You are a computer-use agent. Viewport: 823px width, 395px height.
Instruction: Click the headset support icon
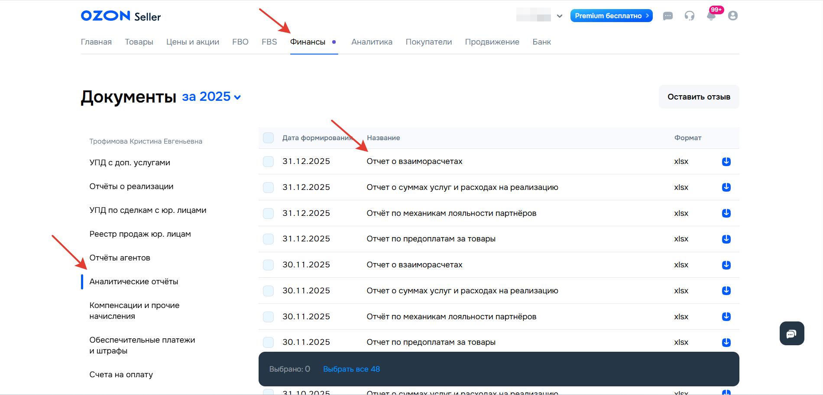click(689, 16)
